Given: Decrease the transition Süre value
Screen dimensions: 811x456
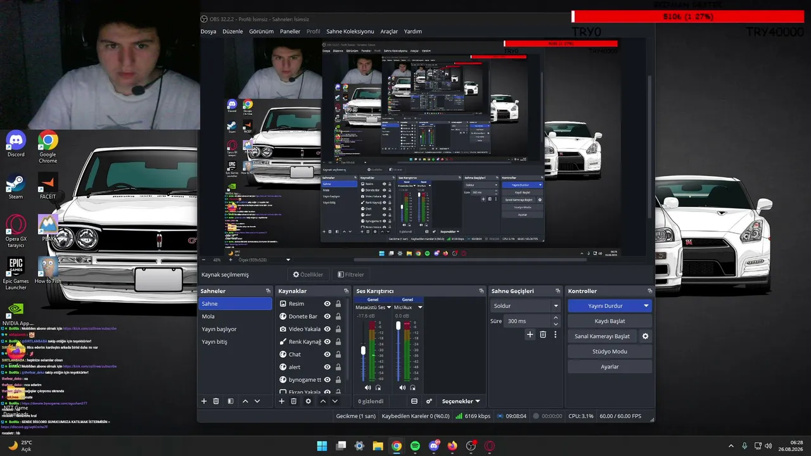Looking at the screenshot, I should 556,324.
